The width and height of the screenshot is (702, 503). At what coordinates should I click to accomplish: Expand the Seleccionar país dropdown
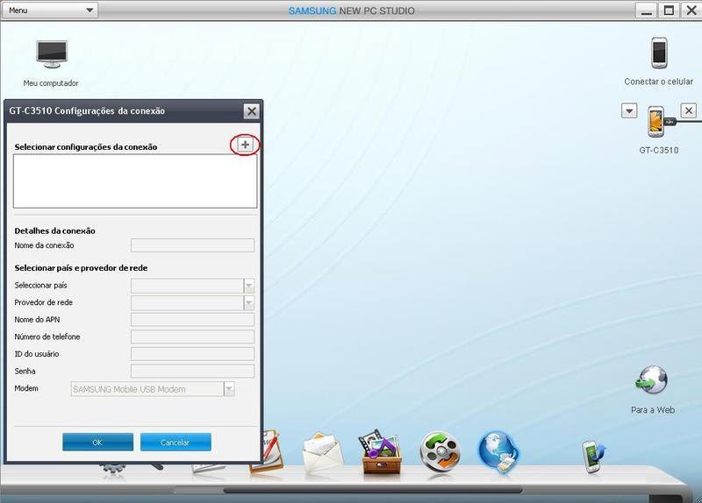click(x=249, y=286)
